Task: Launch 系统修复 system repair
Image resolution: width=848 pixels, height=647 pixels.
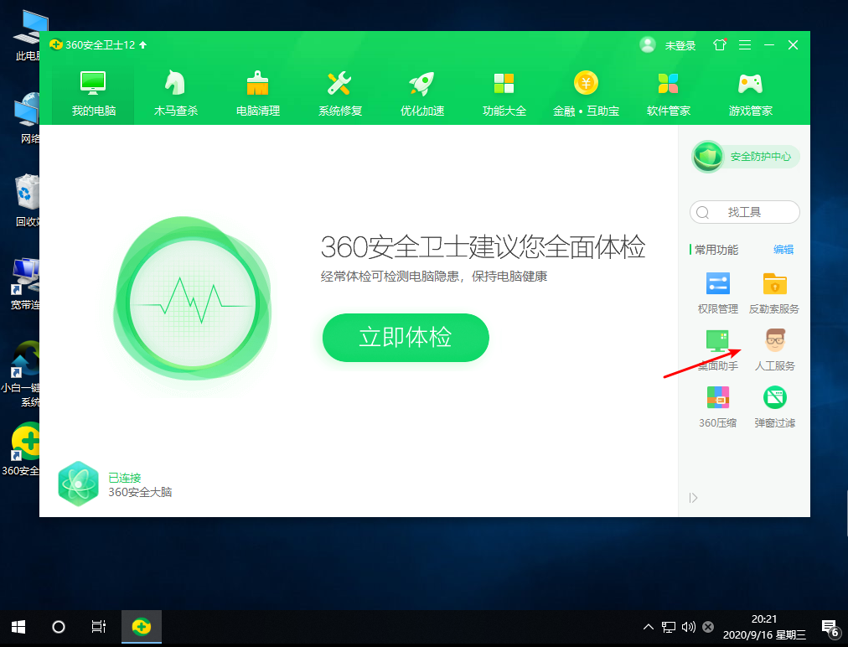Action: (339, 92)
